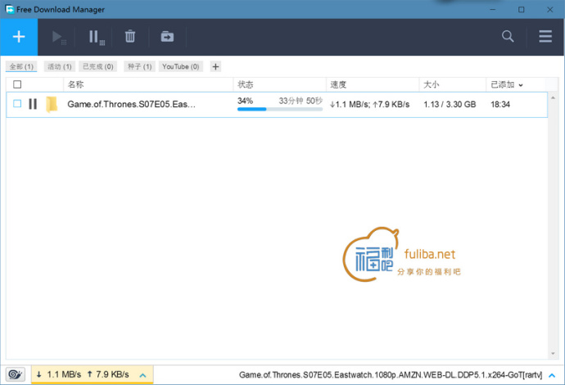Screen dimensions: 565x385
Task: Click the full torrent name in status bar
Action: (391, 375)
